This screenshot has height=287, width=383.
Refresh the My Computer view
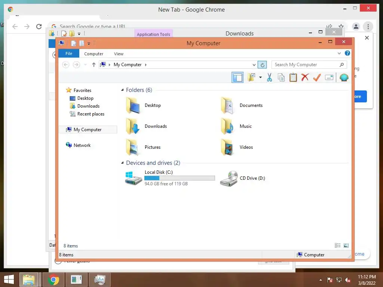click(x=262, y=65)
